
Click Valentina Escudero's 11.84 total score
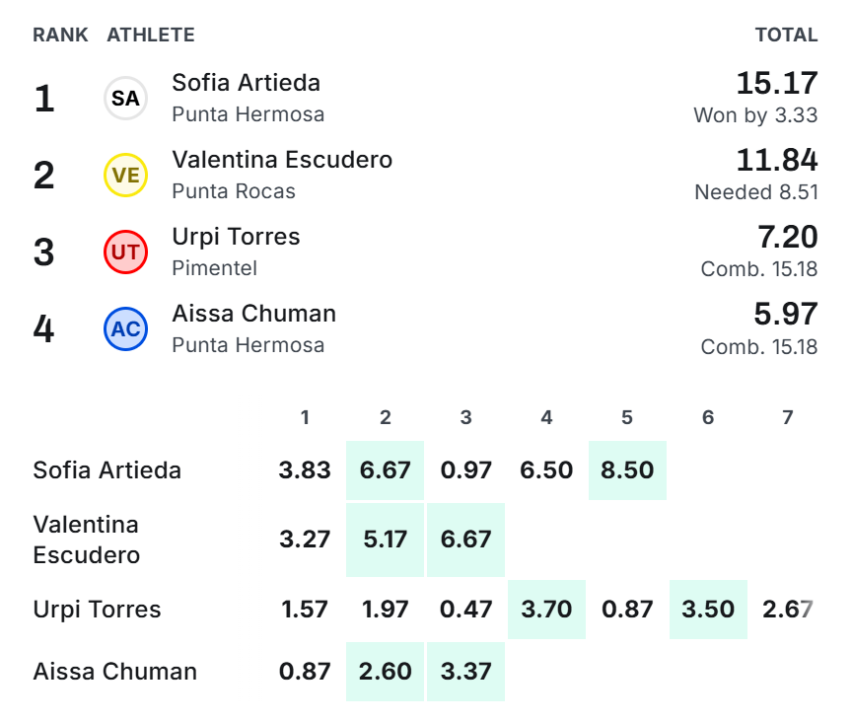coord(777,161)
